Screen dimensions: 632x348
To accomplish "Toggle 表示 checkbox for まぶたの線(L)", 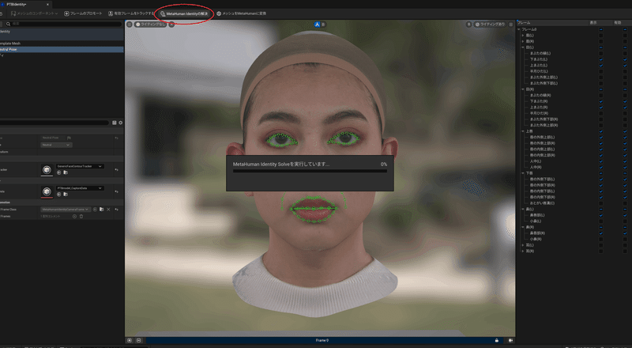I will pos(601,53).
